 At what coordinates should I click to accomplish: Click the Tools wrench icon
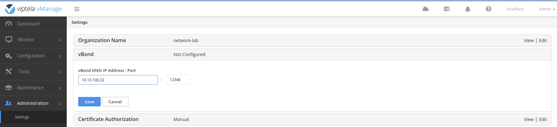[x=9, y=72]
